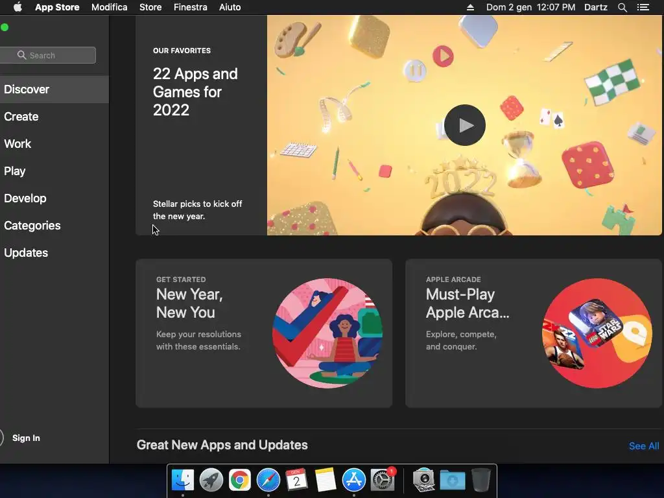Click App Store icon in the dock
The height and width of the screenshot is (498, 664).
pos(353,480)
